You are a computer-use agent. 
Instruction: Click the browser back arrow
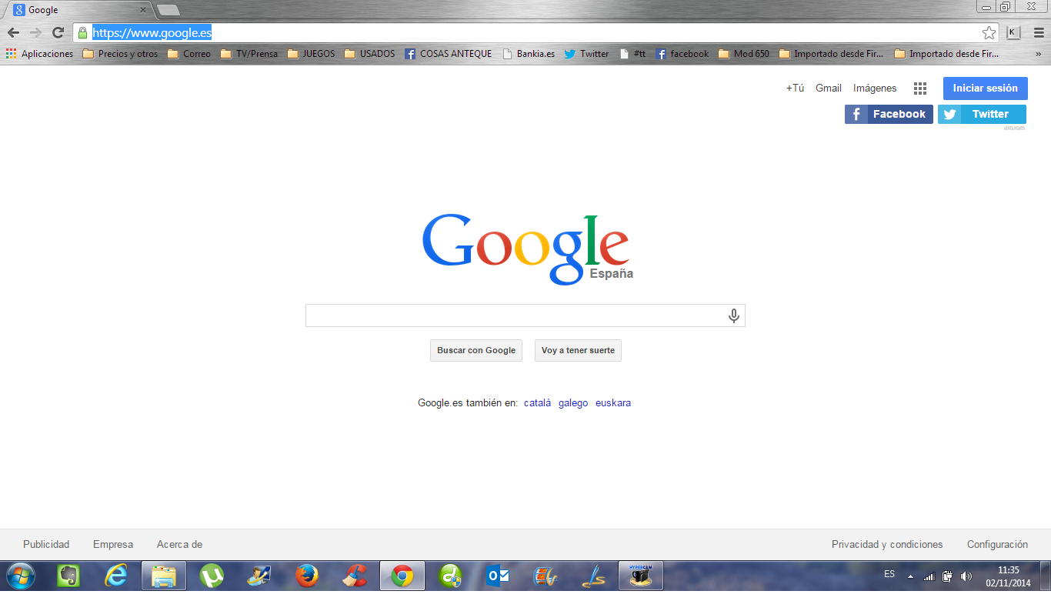pos(13,32)
